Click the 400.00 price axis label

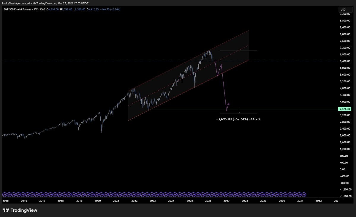[x=344, y=163]
